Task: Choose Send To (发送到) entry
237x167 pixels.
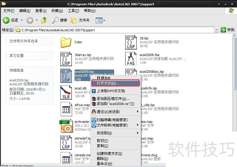Action: click(116, 133)
